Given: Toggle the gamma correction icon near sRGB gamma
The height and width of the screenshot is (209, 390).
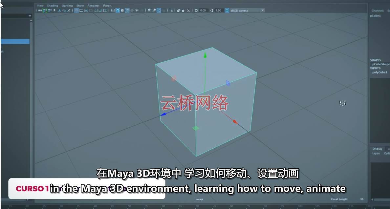Looking at the screenshot, I should tap(227, 10).
